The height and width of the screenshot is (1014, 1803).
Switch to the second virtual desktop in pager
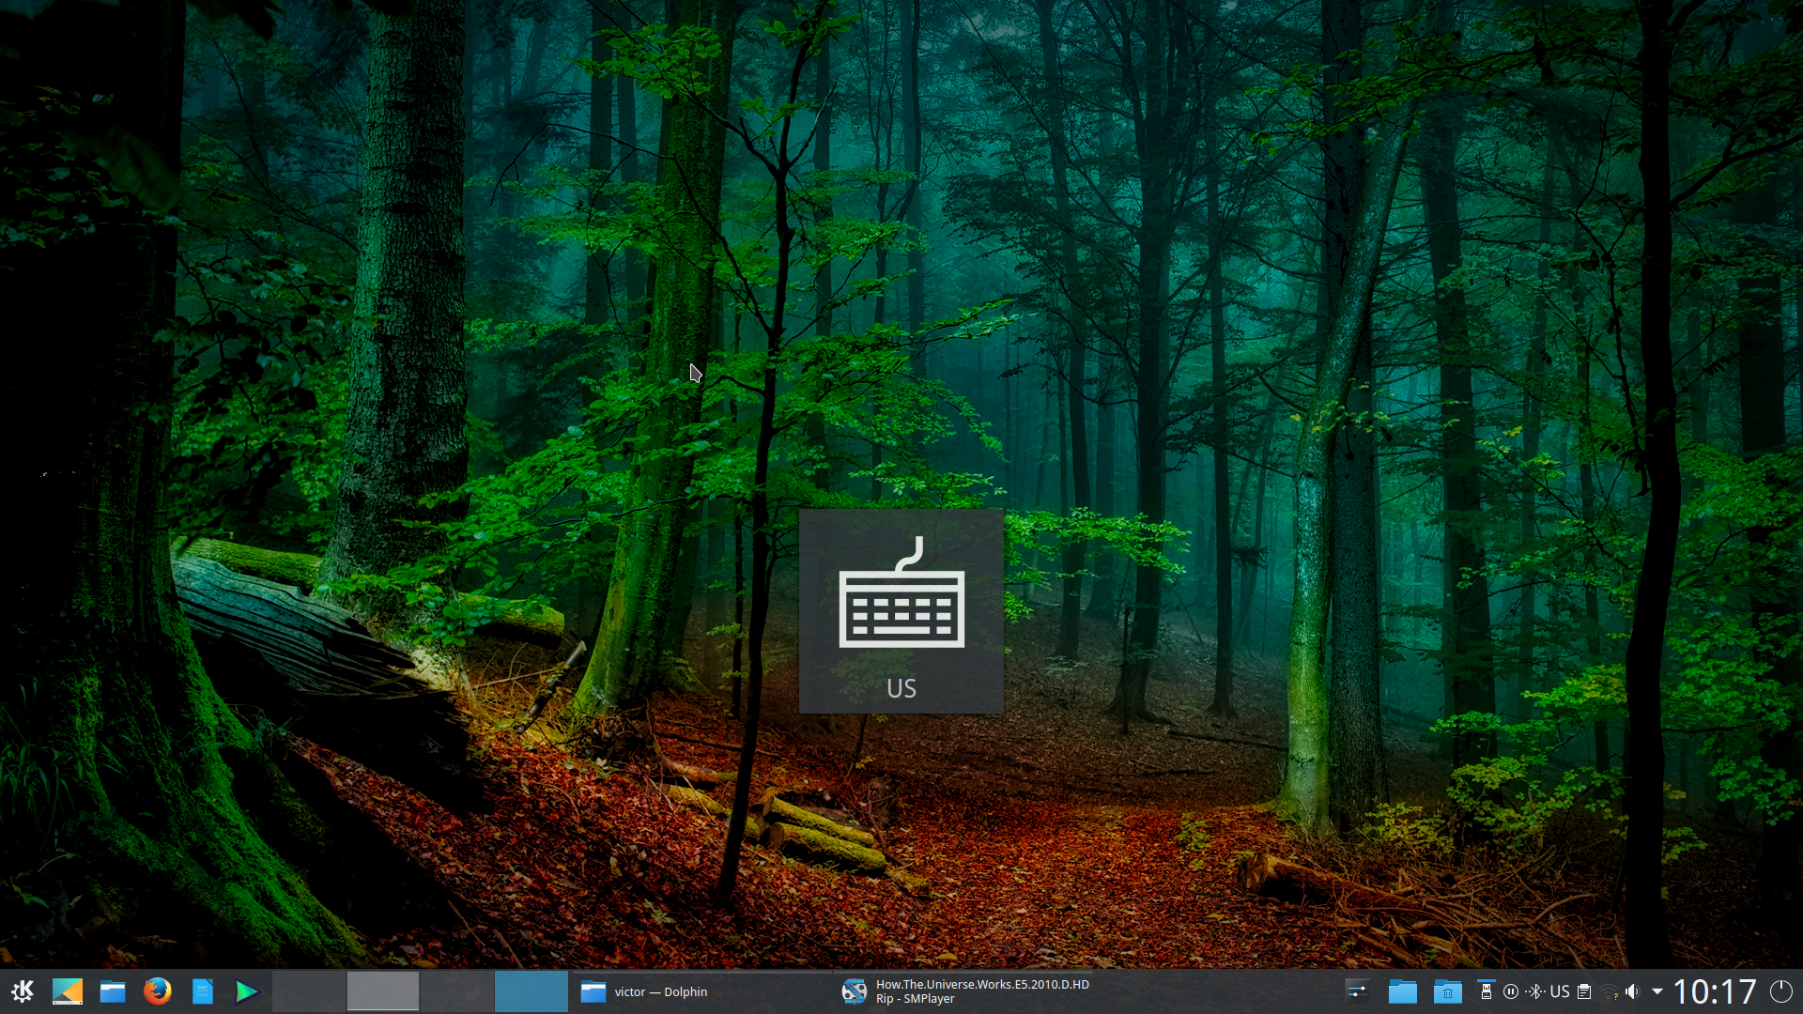[383, 991]
